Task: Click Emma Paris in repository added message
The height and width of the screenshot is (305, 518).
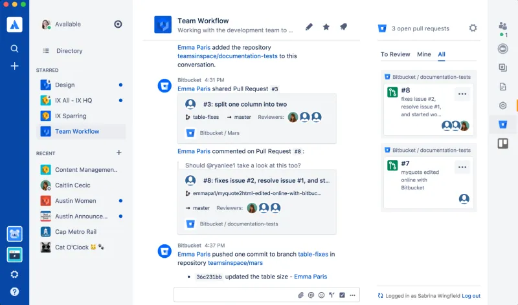Action: [x=194, y=47]
